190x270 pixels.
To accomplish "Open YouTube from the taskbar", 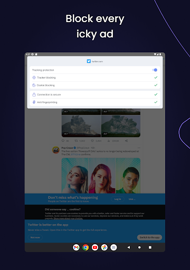I will 95,247.
